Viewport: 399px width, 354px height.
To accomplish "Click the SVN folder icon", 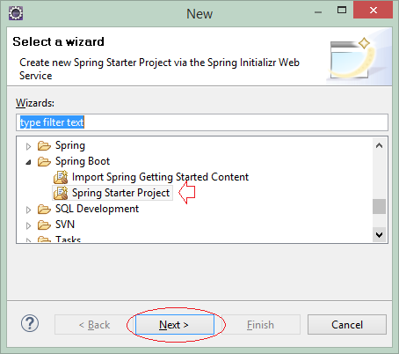I will pos(44,225).
